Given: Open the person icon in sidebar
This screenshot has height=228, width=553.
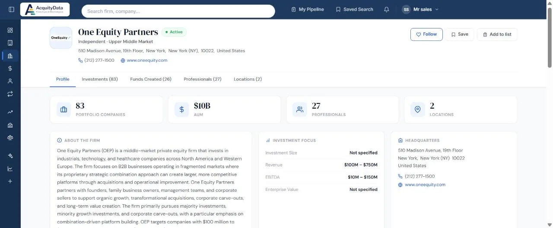Looking at the screenshot, I should click(x=10, y=81).
